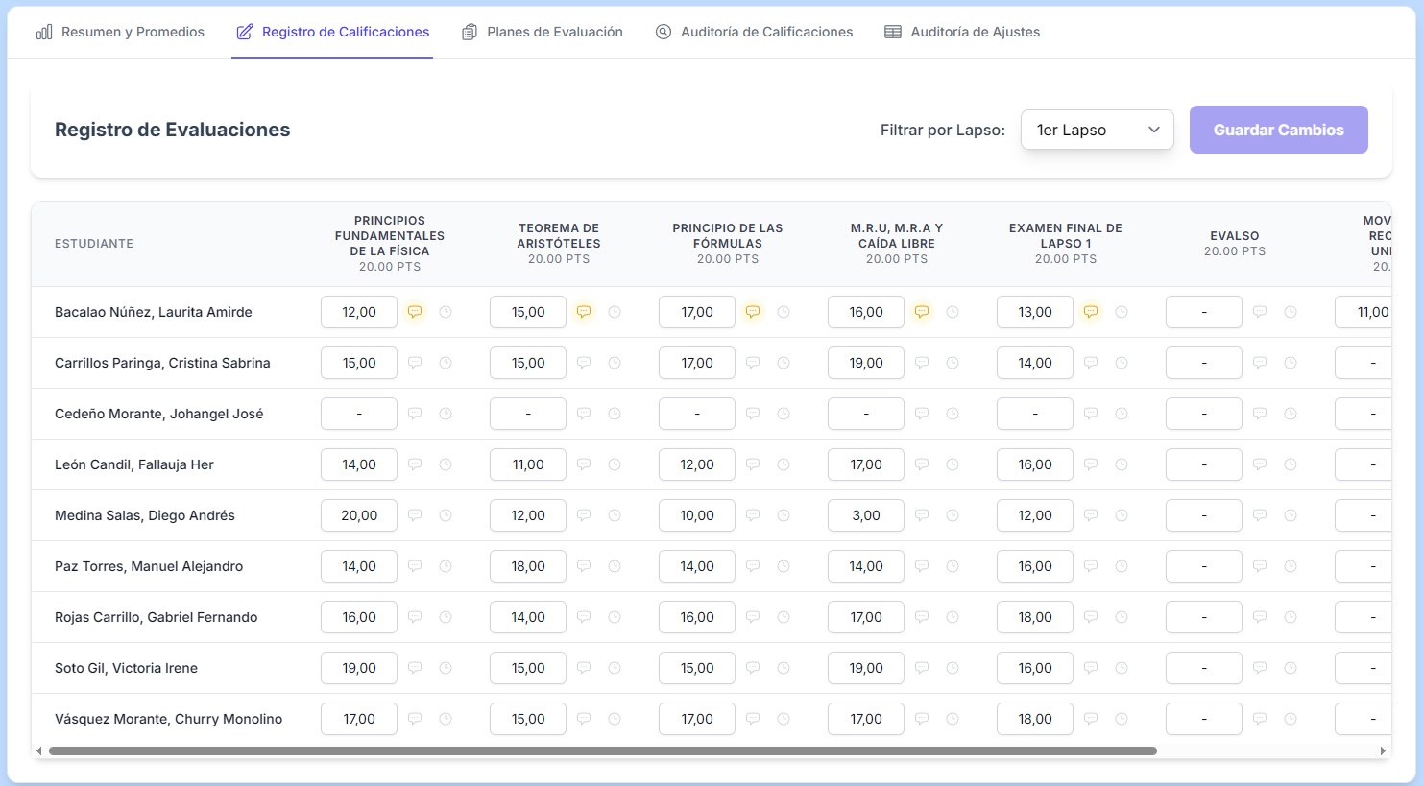Image resolution: width=1424 pixels, height=786 pixels.
Task: Click Estudiante column header
Action: pos(94,244)
